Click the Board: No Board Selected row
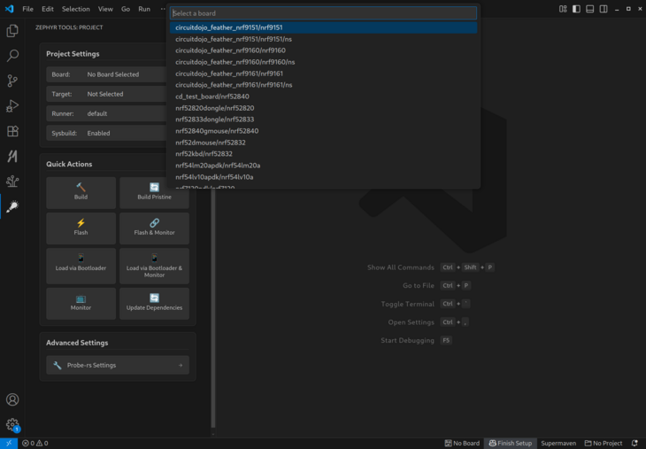 click(106, 74)
